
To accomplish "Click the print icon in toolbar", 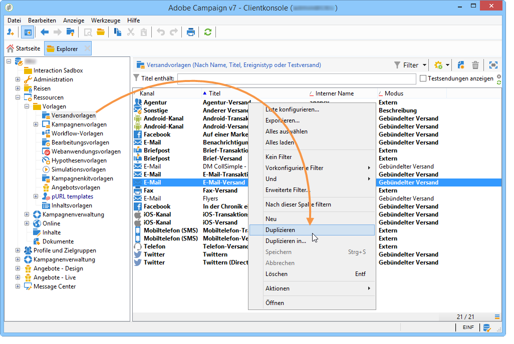I will point(190,32).
